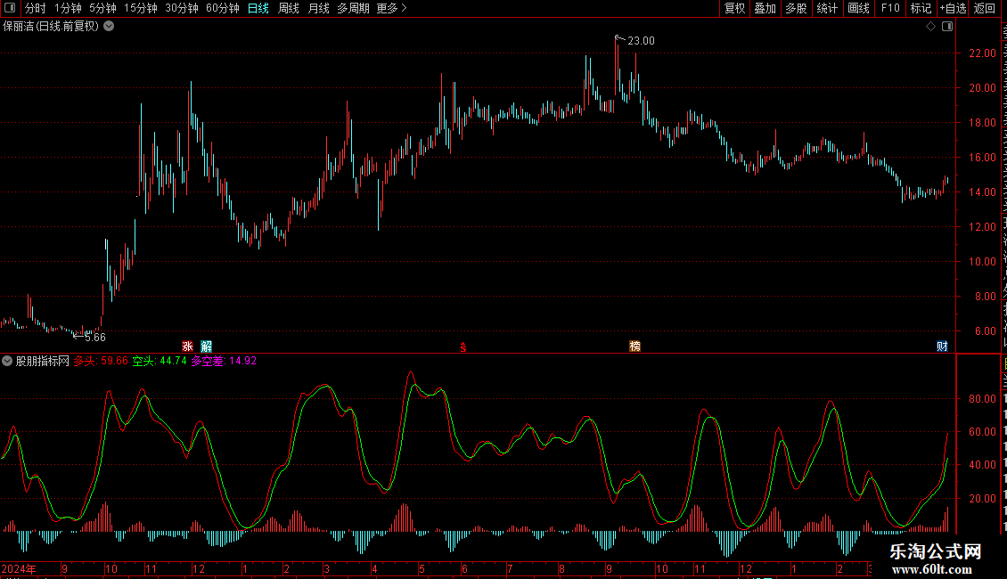Click the red S marker on chart bottom
Viewport: 1007px width, 579px height.
(x=463, y=347)
